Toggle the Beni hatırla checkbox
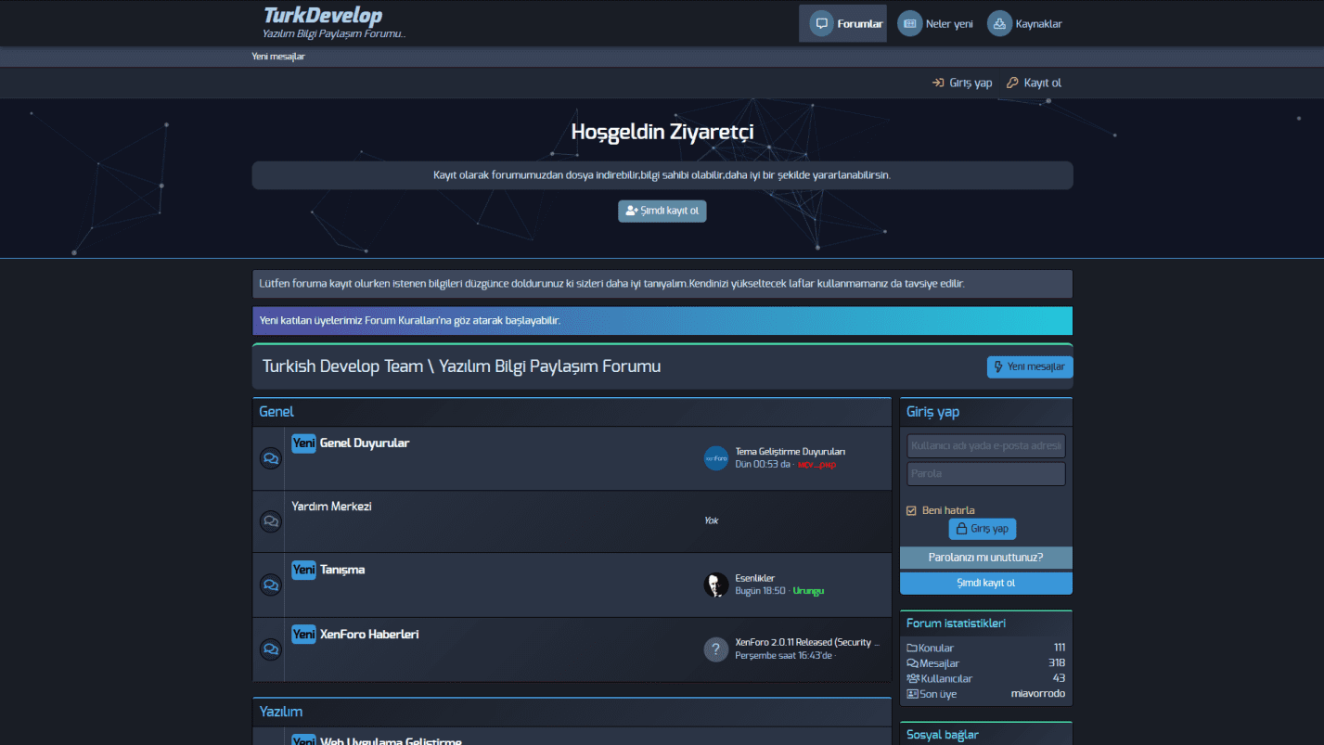Screen dimensions: 1324x745 pos(912,510)
